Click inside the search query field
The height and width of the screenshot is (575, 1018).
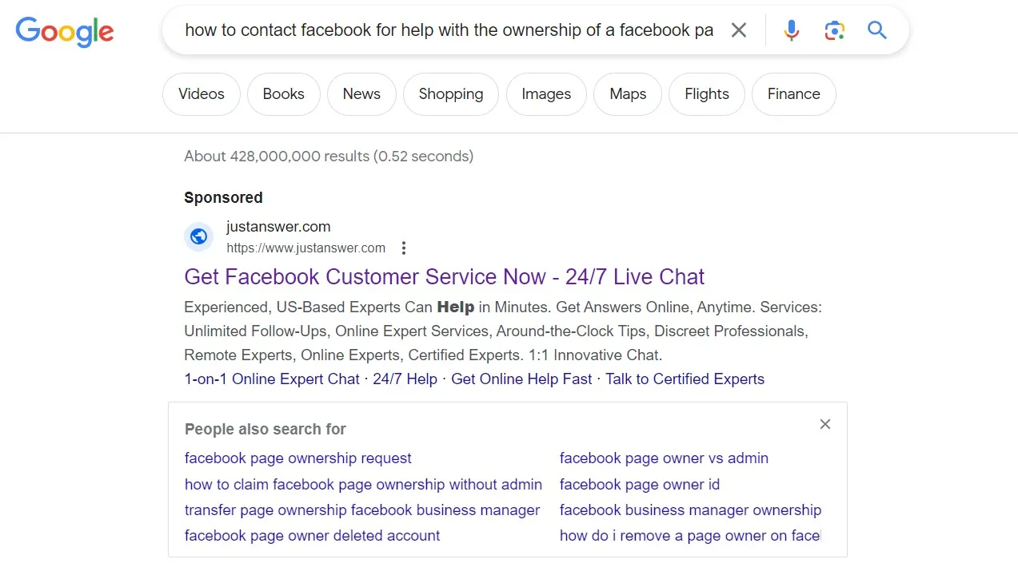(x=448, y=30)
